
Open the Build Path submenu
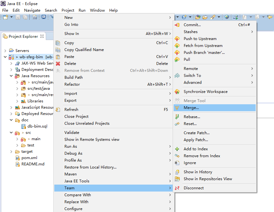(x=113, y=77)
